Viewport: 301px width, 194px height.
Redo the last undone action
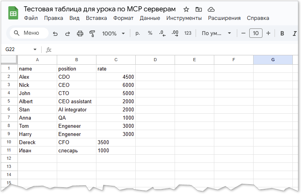pyautogui.click(x=67, y=34)
